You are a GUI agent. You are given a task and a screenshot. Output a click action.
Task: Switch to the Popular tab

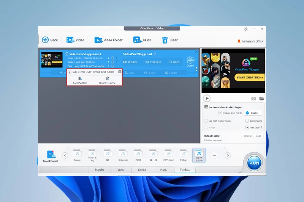[x=99, y=170]
